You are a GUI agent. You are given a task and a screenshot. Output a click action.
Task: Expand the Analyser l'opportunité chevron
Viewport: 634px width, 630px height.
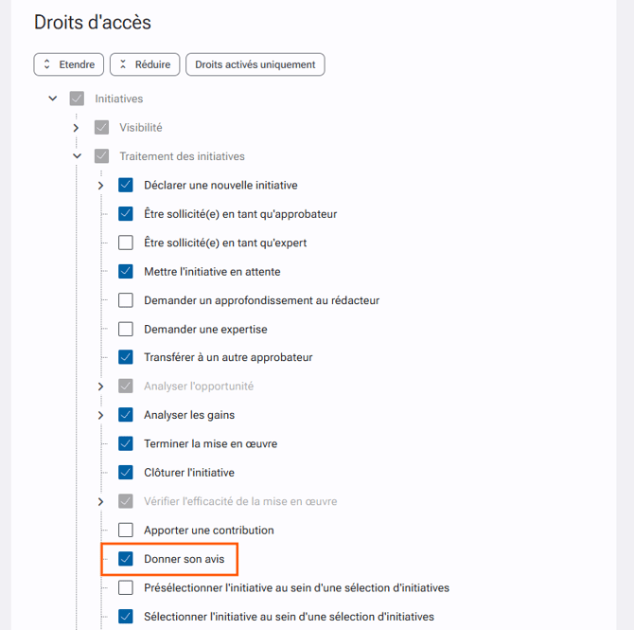click(x=100, y=387)
